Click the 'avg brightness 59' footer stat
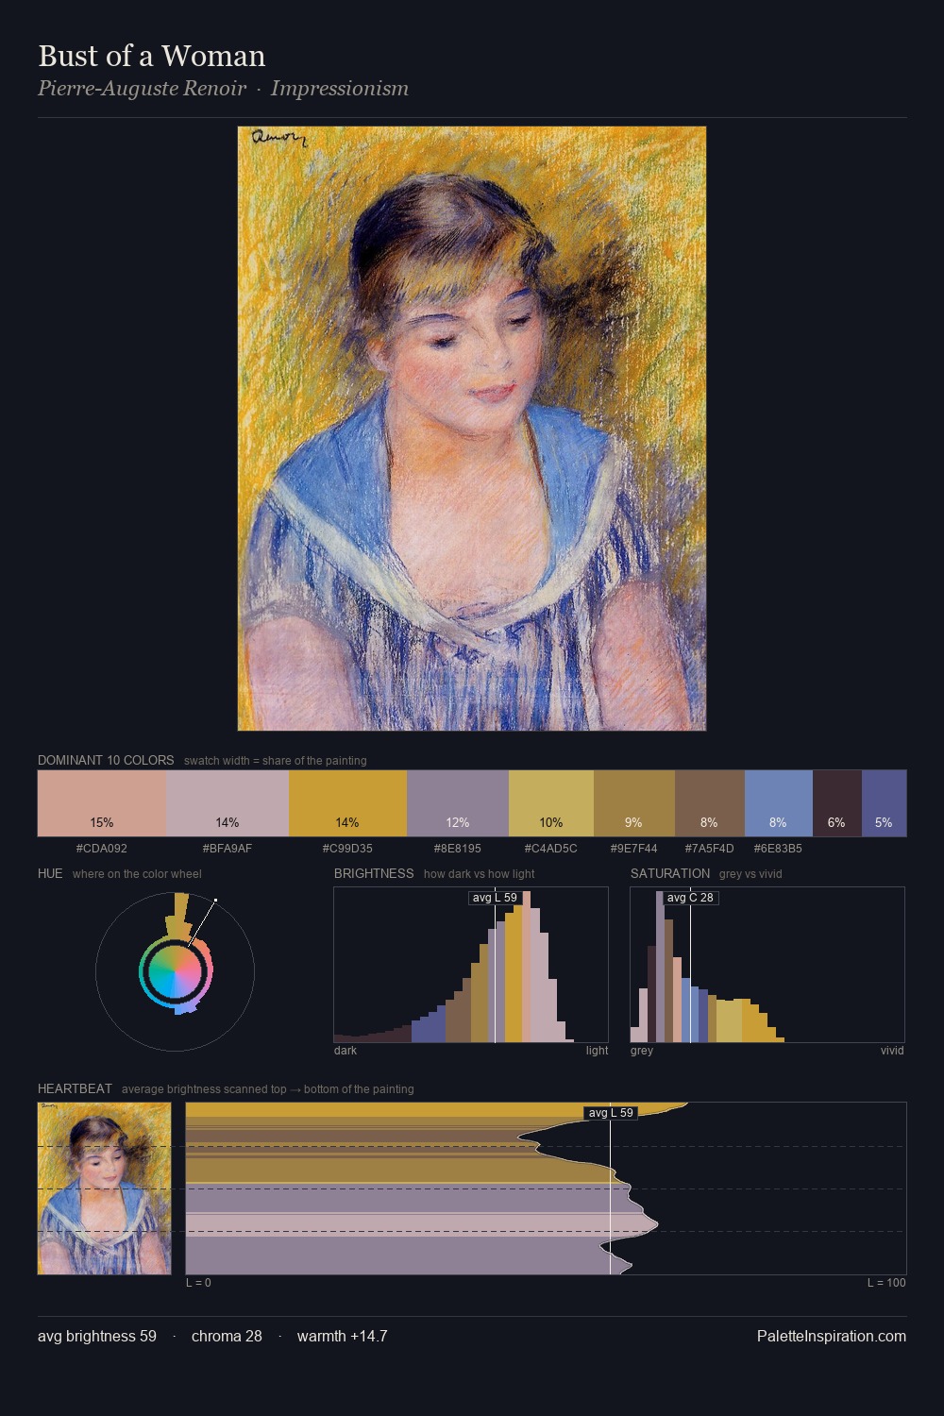This screenshot has height=1416, width=944. 97,1337
